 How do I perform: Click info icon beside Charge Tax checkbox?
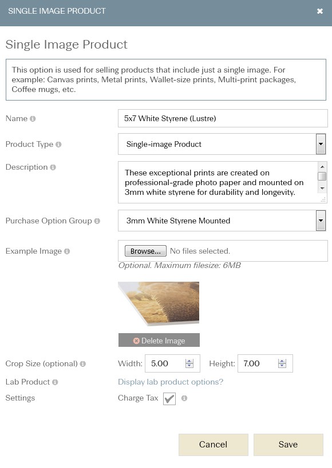pos(184,398)
